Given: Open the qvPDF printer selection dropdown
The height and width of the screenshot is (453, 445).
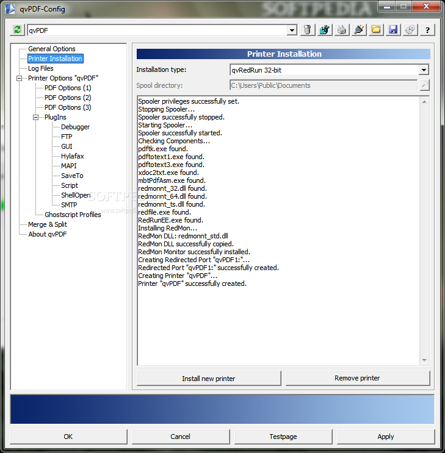Looking at the screenshot, I should [x=292, y=30].
